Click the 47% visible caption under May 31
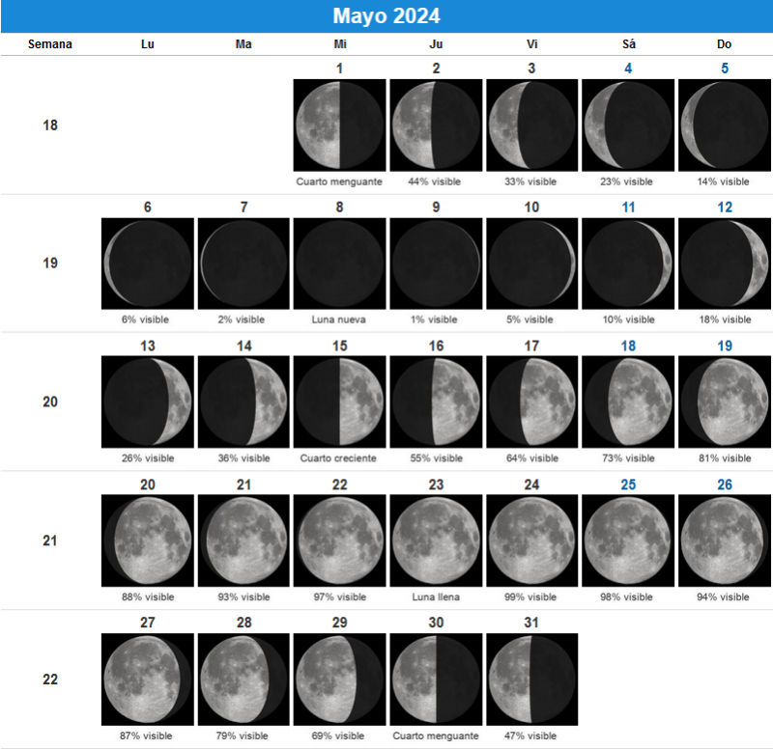This screenshot has height=749, width=773. click(x=531, y=735)
